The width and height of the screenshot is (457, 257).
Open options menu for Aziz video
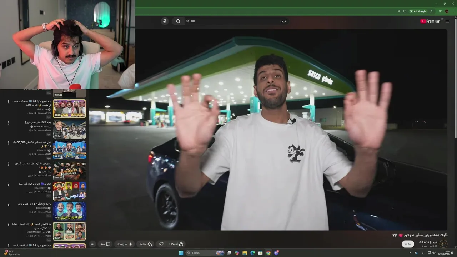click(9, 102)
